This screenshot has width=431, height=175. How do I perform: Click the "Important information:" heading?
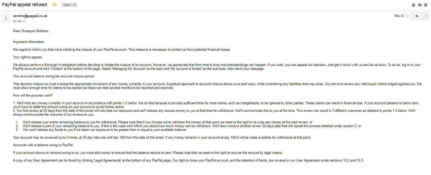tap(29, 42)
